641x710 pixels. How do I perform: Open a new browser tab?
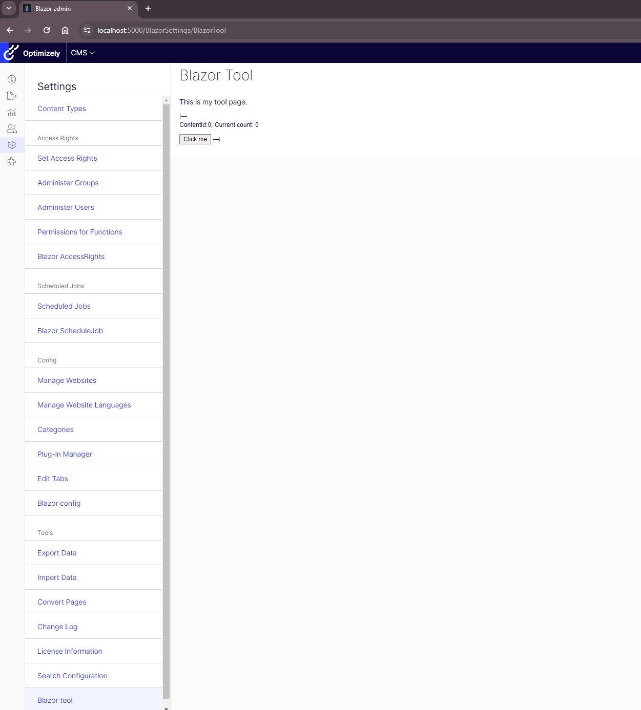[148, 8]
